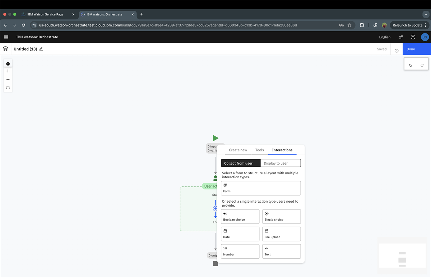Reload the browser page

23,25
